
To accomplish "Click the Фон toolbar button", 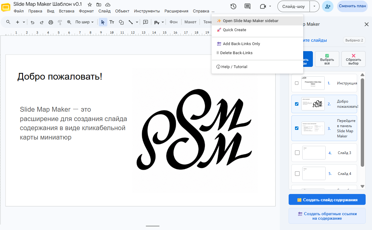I will pos(173,22).
